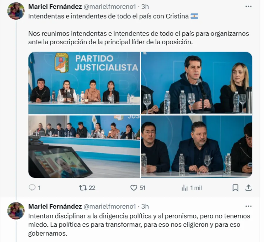The height and width of the screenshot is (242, 264).
Task: Click the 3h timestamp on the first tweet
Action: click(x=145, y=6)
